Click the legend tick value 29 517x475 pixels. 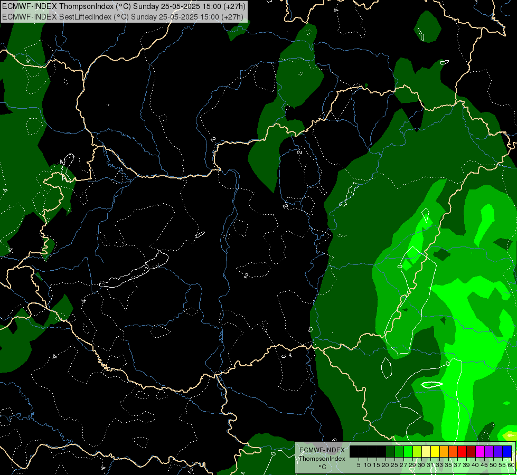(412, 465)
